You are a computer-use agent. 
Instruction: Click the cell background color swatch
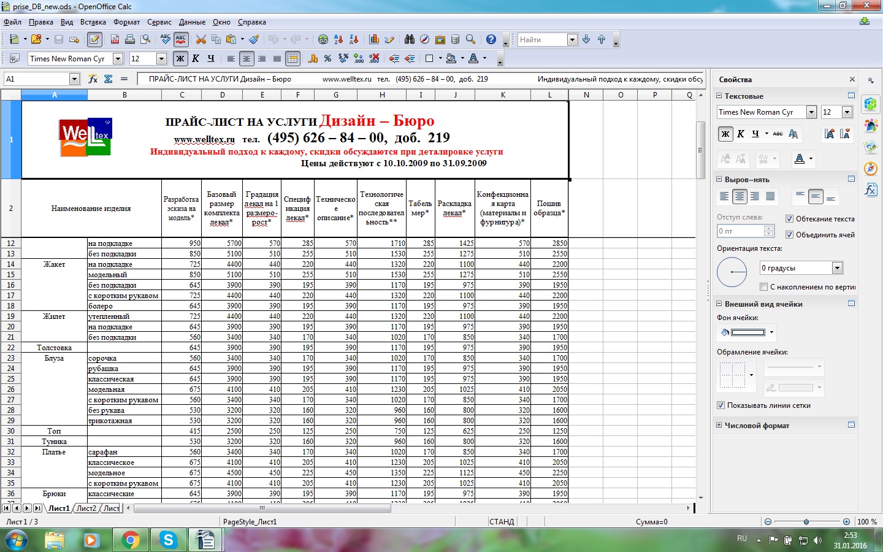click(748, 332)
